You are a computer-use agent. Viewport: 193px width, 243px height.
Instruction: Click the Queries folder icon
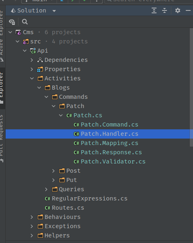point(55,189)
